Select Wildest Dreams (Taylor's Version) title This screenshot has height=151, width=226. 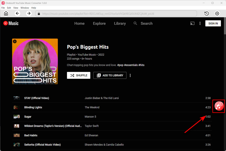53,126
